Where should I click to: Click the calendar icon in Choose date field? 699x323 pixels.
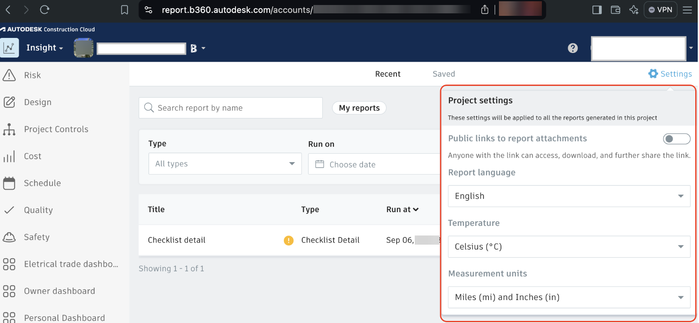point(320,164)
